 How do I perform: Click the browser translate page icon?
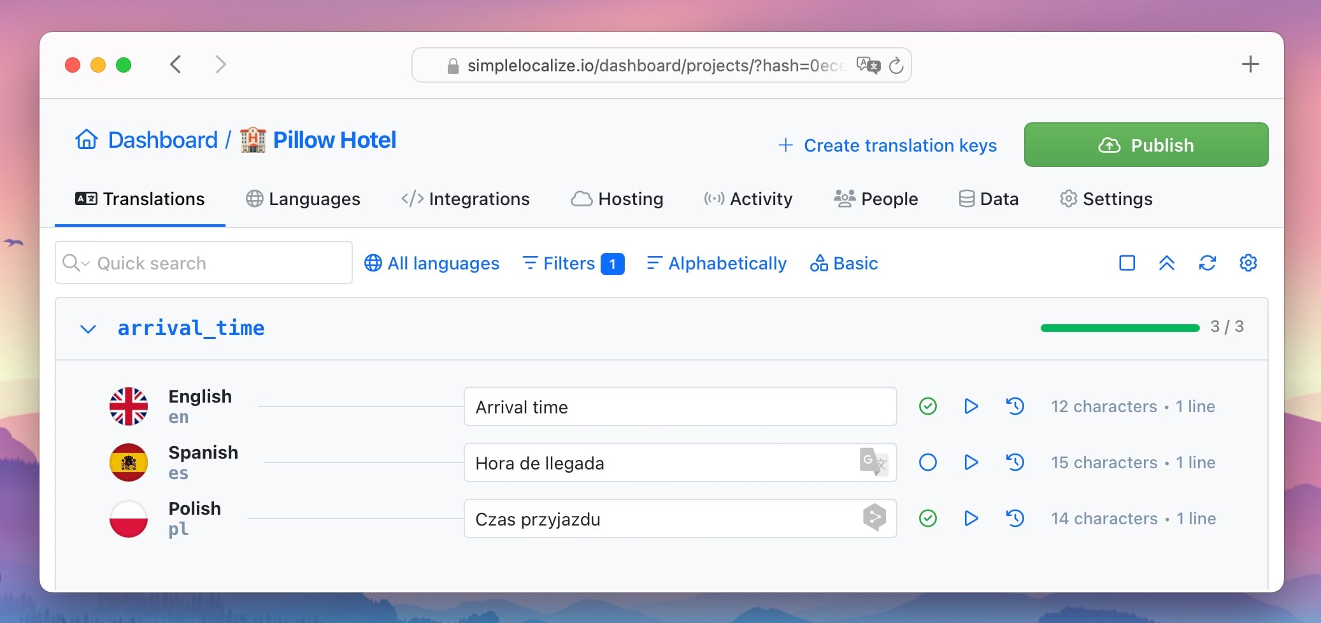pos(868,65)
